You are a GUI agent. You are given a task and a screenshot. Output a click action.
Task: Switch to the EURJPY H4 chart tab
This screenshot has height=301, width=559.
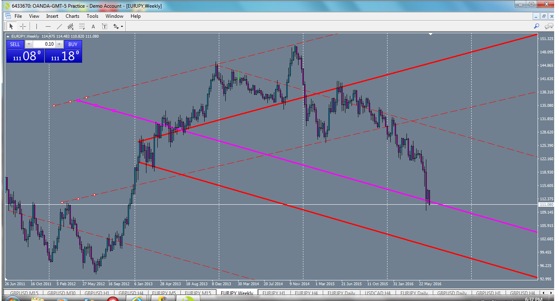point(305,293)
